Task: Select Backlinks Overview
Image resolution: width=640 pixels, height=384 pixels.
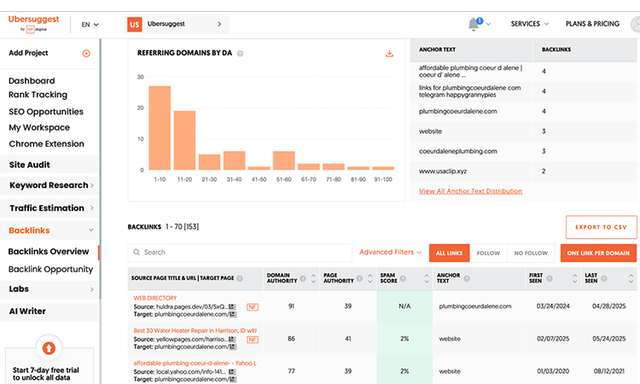Action: (49, 252)
